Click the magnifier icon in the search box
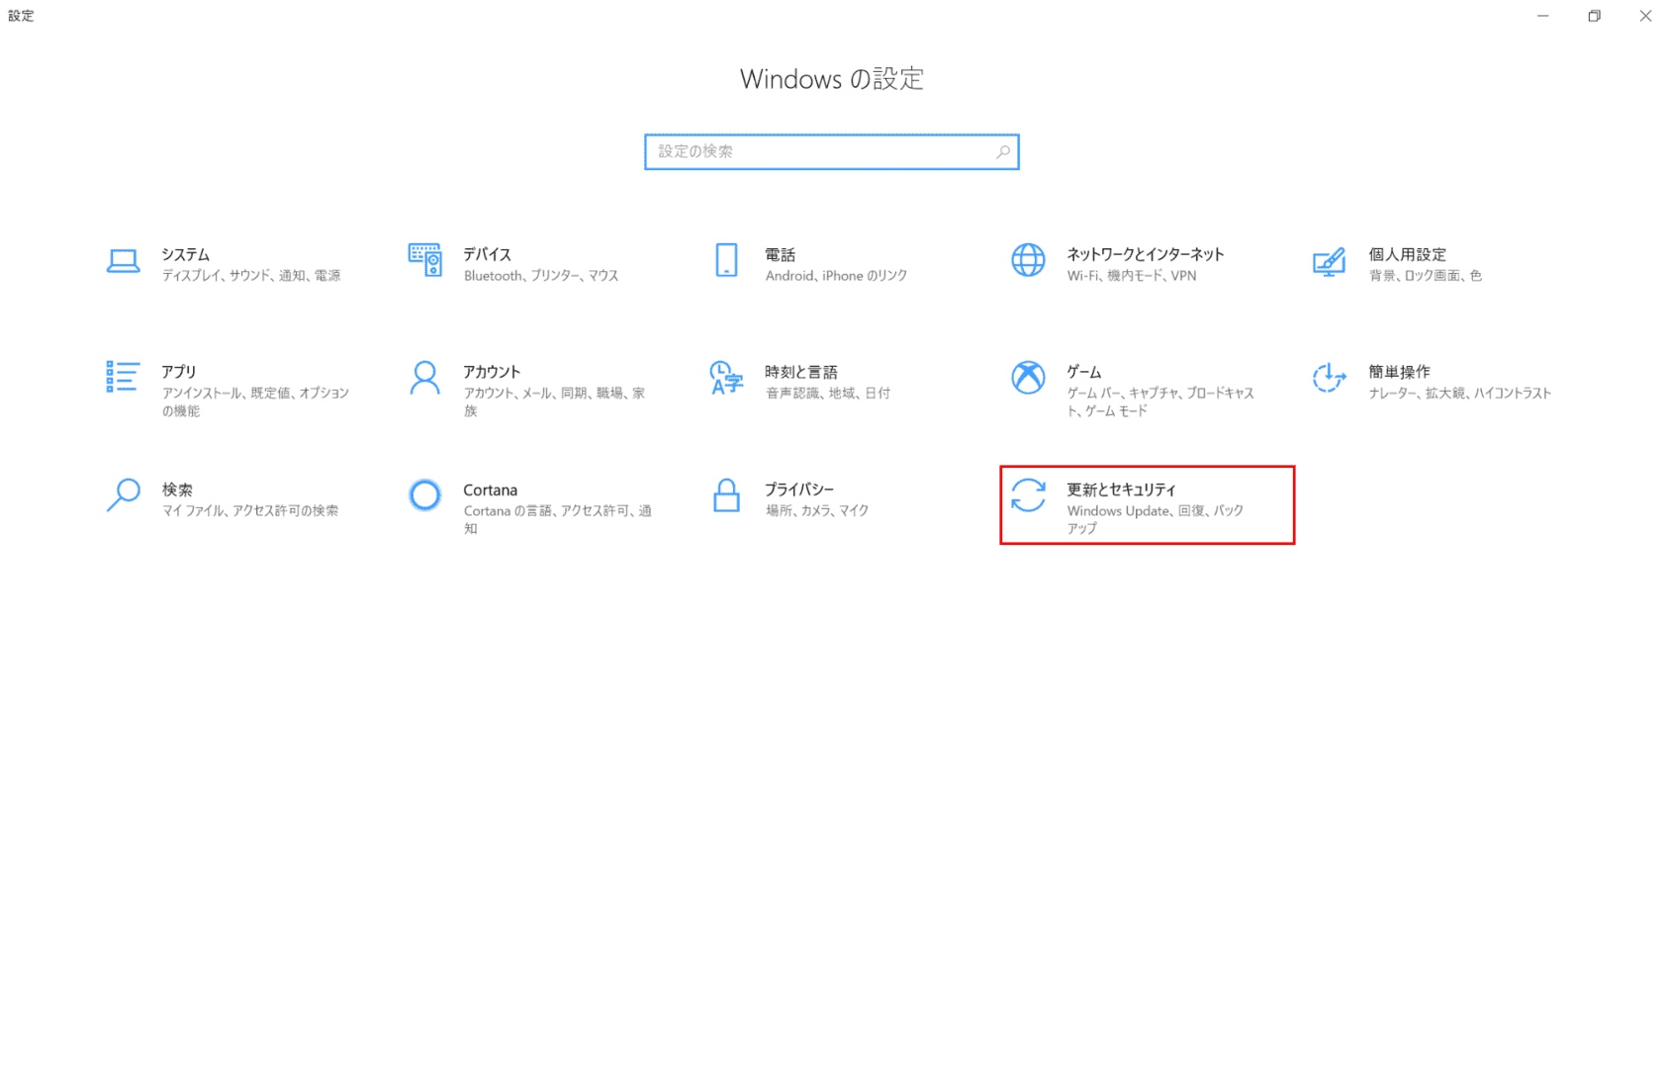The image size is (1666, 1068). [1003, 151]
